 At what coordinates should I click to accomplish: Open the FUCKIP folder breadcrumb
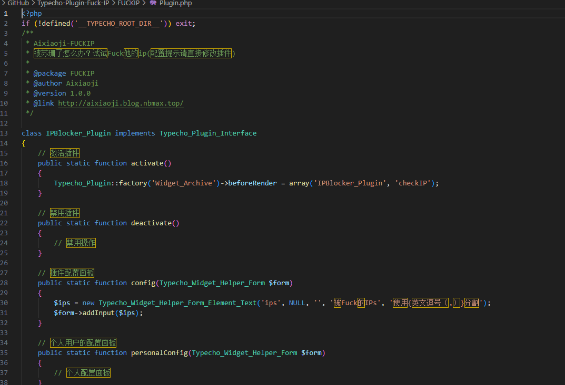point(128,3)
